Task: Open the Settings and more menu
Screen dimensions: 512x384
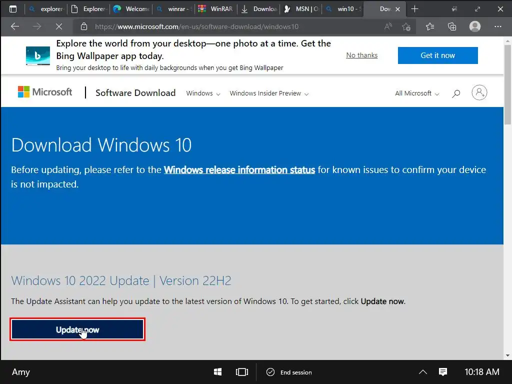Action: pos(497,26)
